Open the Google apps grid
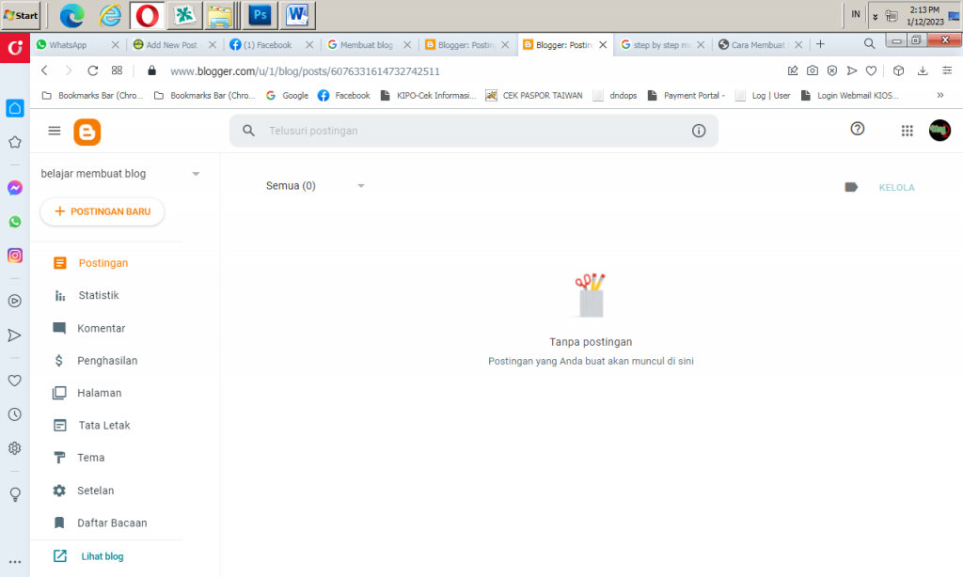 click(x=907, y=132)
